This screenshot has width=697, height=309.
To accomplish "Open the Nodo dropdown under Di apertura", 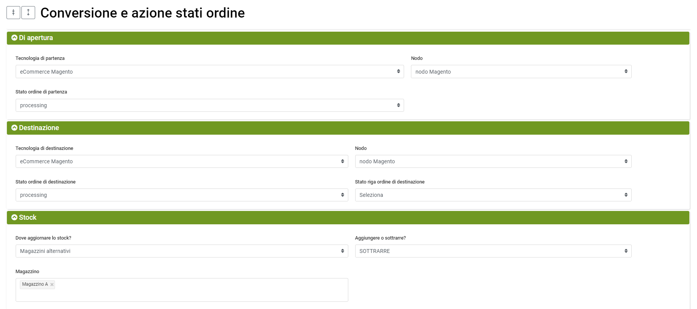I will pyautogui.click(x=521, y=72).
